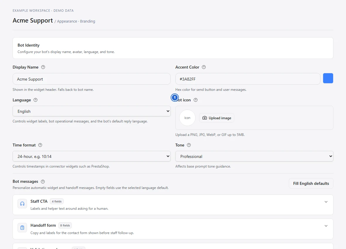Click 'Affects base prompt tone guidance.' text
The image size is (346, 249).
coord(203,166)
